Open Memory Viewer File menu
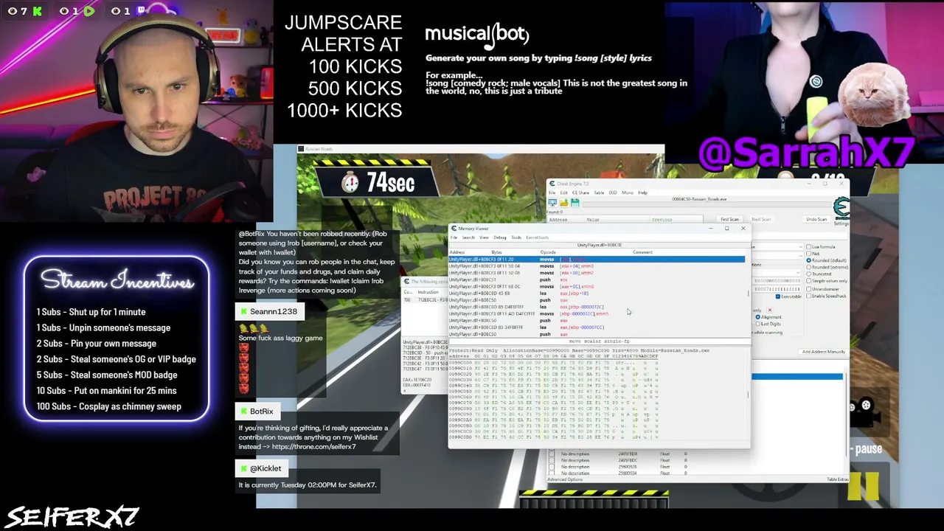 click(454, 237)
